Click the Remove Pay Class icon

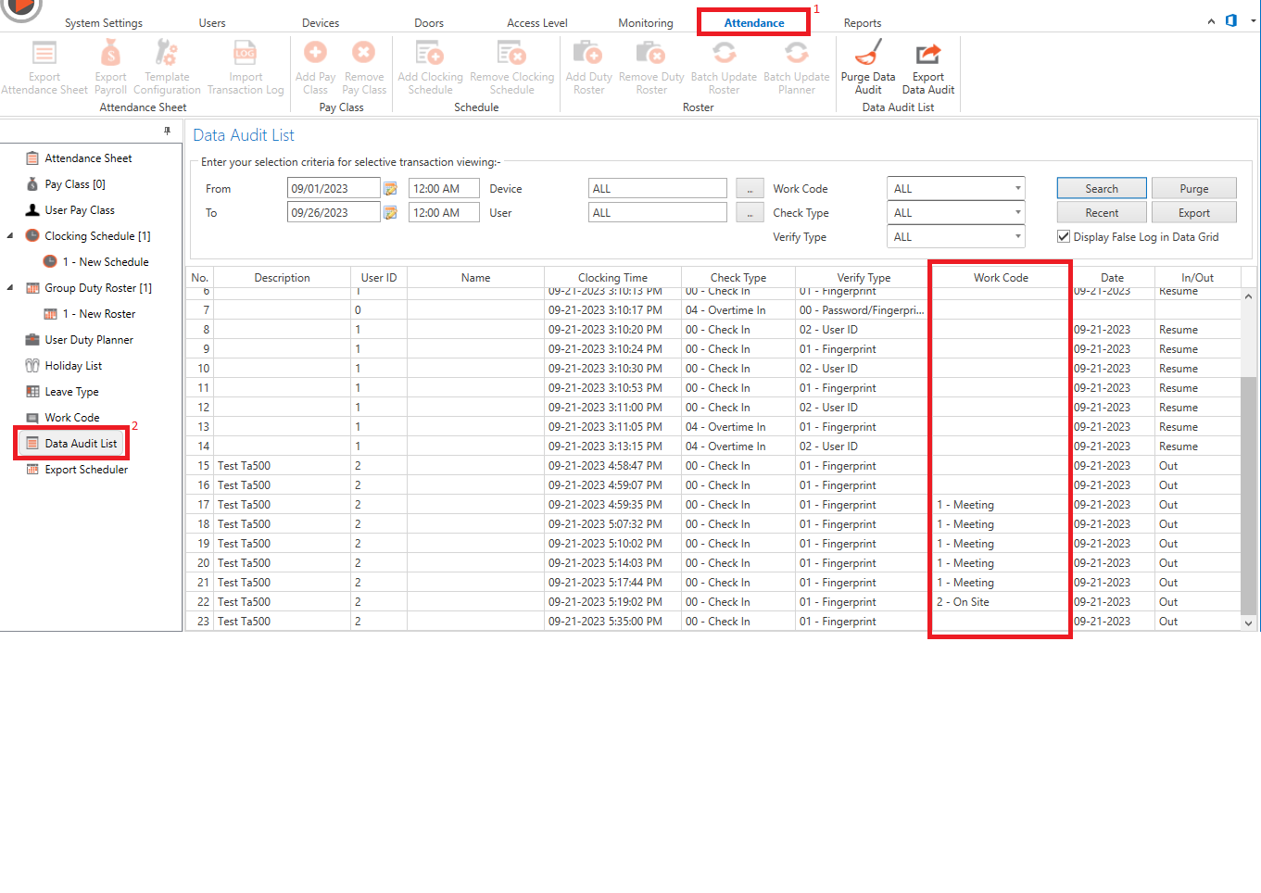tap(363, 53)
